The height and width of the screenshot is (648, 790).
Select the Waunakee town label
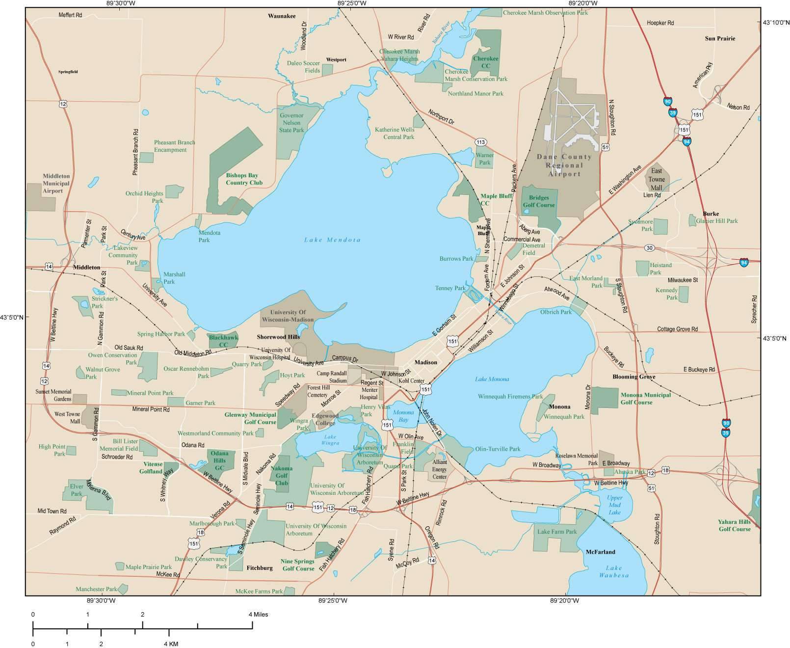pyautogui.click(x=282, y=16)
